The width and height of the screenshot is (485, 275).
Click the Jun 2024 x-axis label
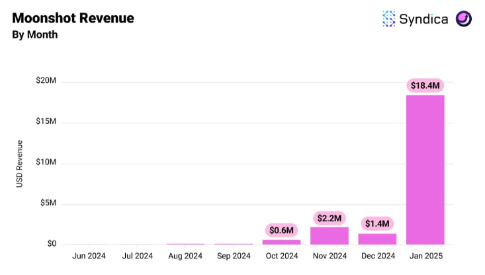pyautogui.click(x=89, y=256)
